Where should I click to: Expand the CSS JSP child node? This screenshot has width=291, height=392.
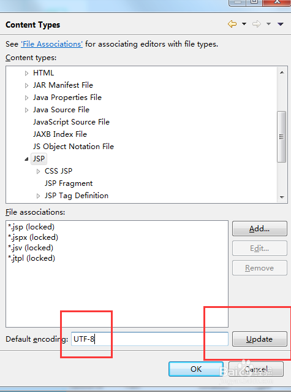[38, 171]
